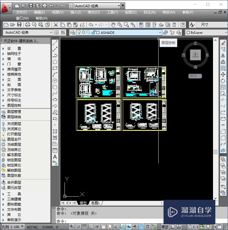Toggle Model space button in status bar

(165, 227)
